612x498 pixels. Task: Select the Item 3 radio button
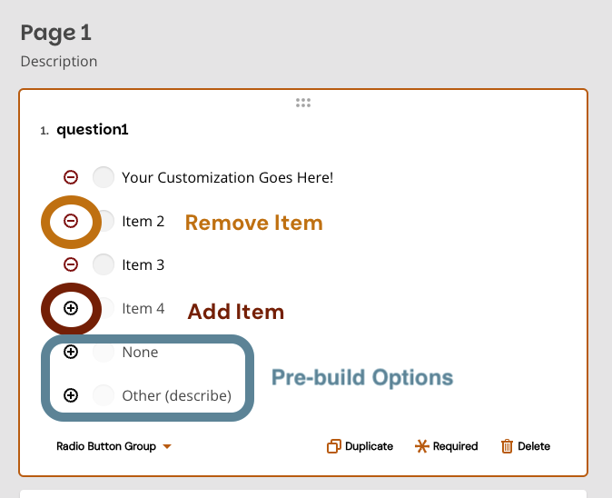point(104,264)
